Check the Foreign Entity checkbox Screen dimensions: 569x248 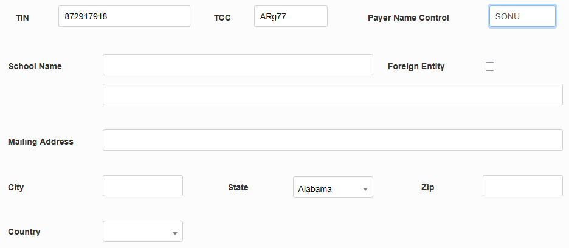click(x=490, y=66)
